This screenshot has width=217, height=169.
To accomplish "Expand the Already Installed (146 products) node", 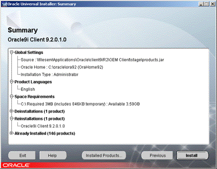I will pyautogui.click(x=11, y=133).
